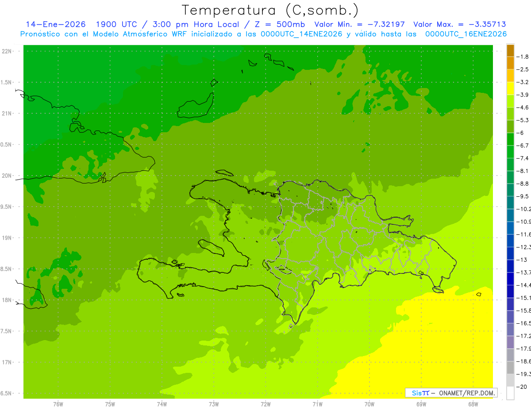Click the "19N" latitude label
The height and width of the screenshot is (410, 531).
(7, 238)
